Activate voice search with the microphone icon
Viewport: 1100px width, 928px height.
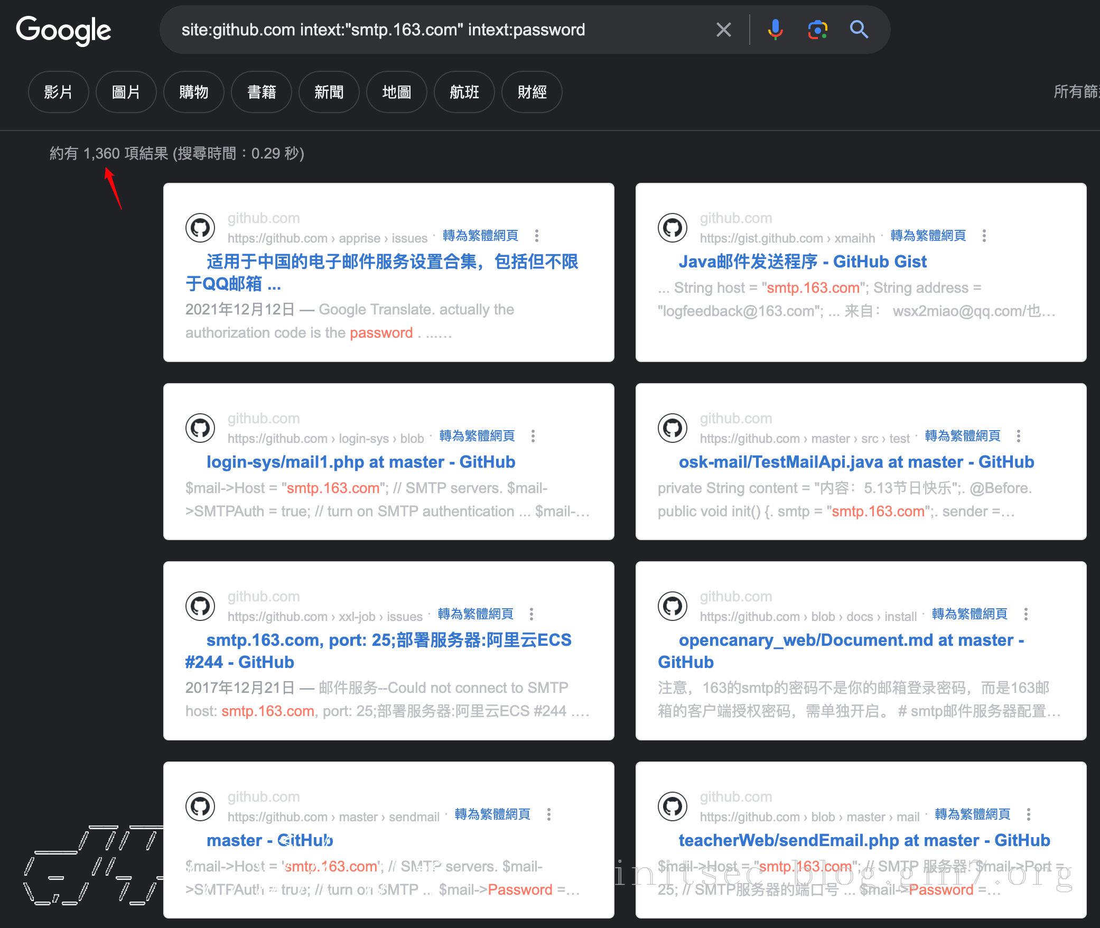point(775,30)
